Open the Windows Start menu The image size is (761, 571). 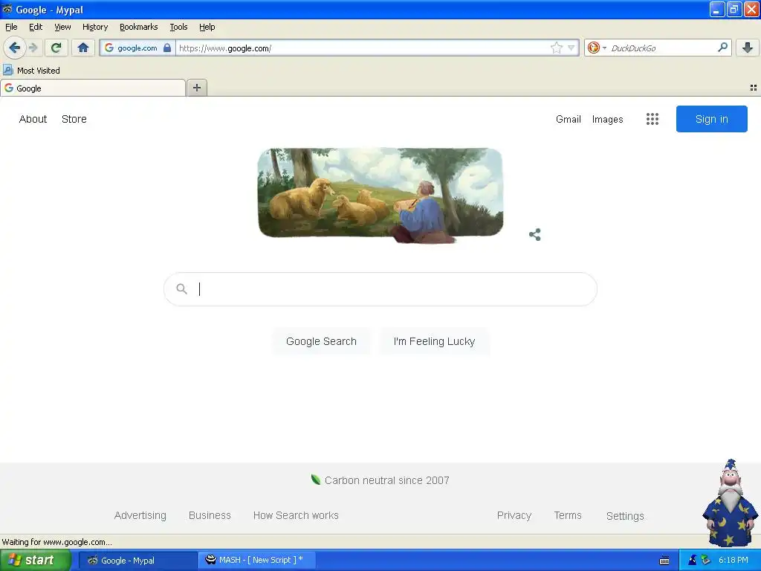coord(36,560)
